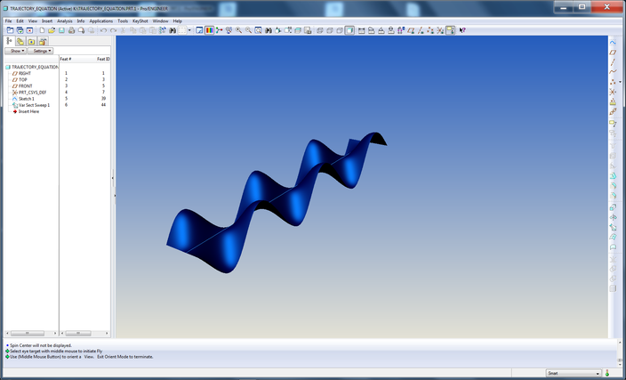Image resolution: width=626 pixels, height=380 pixels.
Task: Click the Insert Here marker
Action: (x=26, y=111)
